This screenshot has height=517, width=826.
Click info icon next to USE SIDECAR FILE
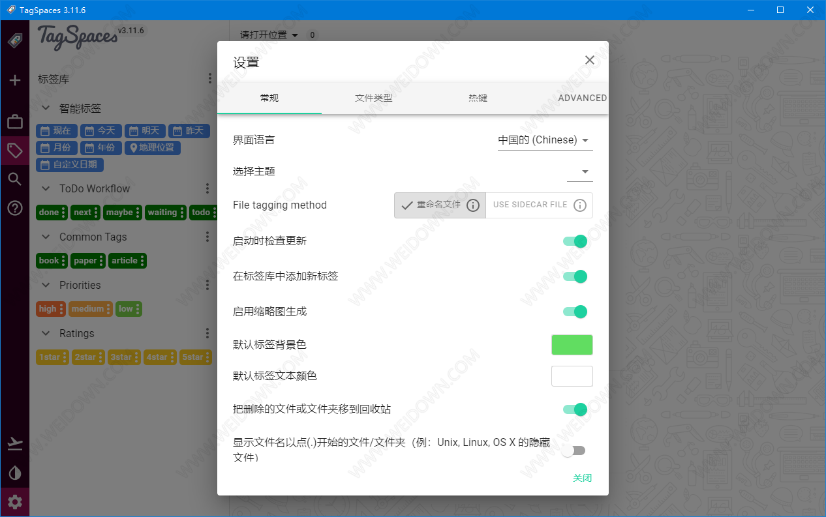click(x=580, y=205)
